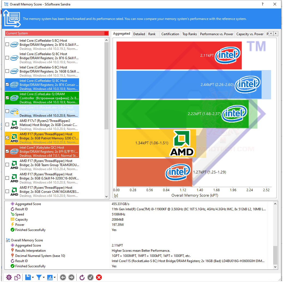Open options with the purple gear icon
The width and height of the screenshot is (283, 282).
(x=9, y=277)
